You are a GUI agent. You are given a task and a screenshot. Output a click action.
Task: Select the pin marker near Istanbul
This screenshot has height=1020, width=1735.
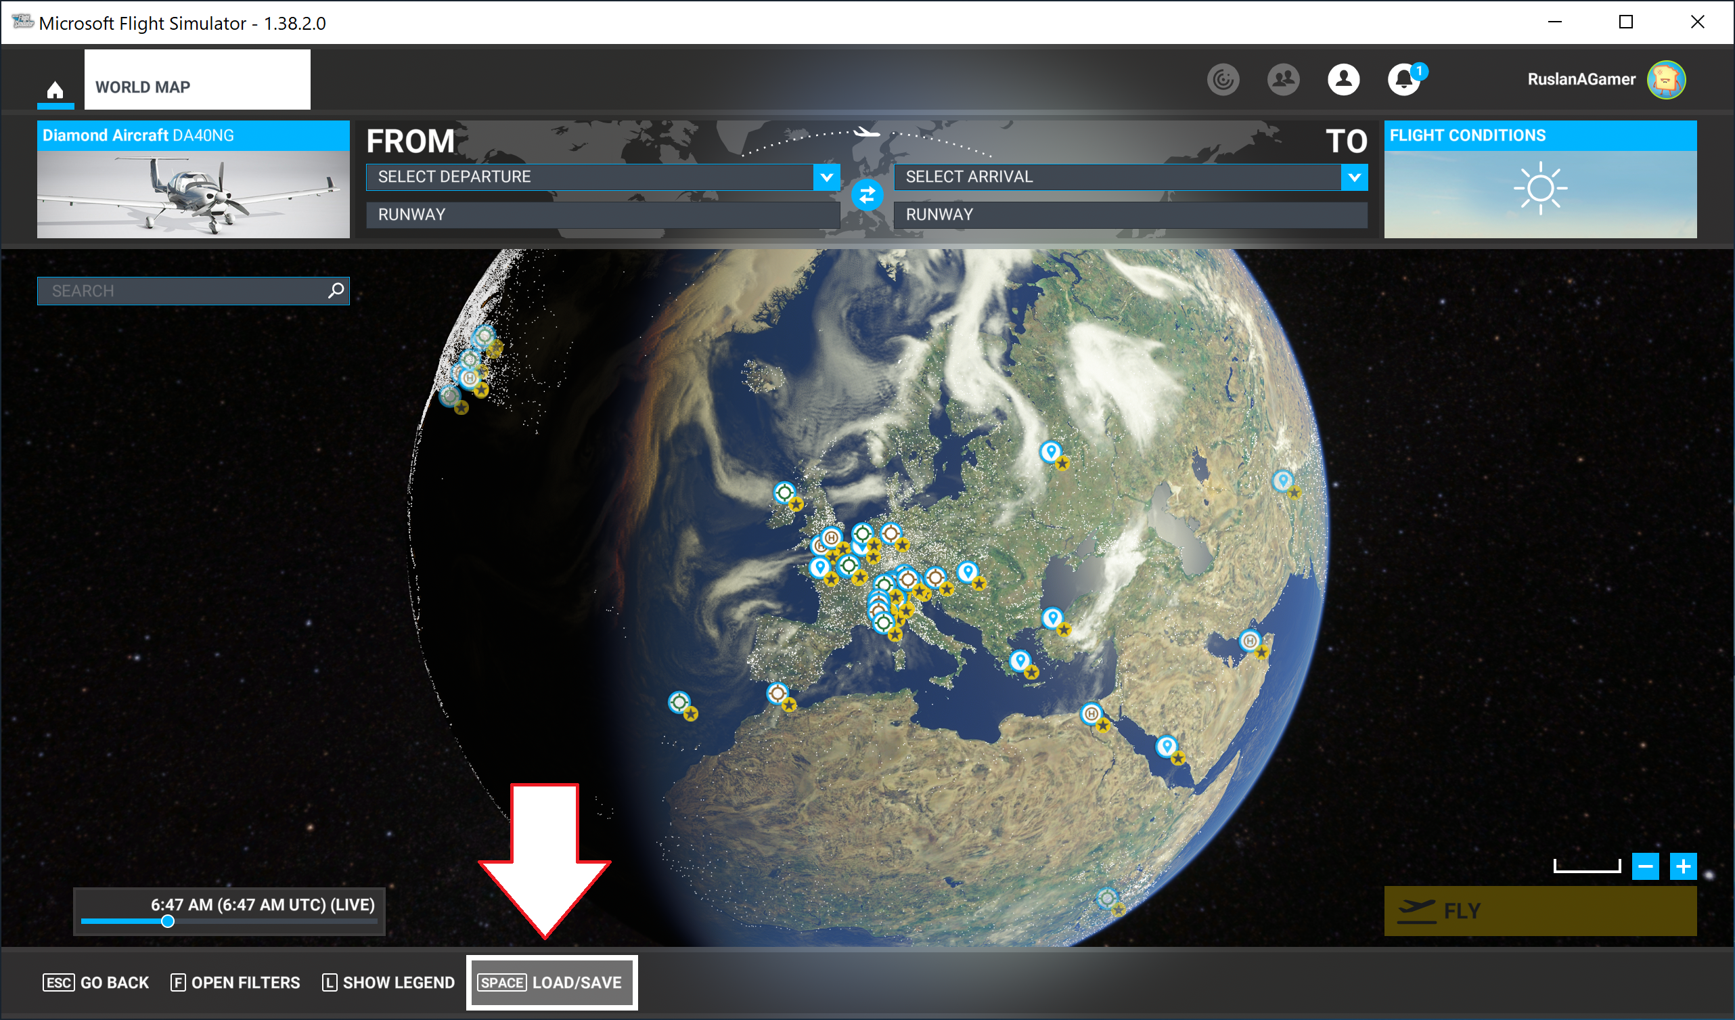1052,618
